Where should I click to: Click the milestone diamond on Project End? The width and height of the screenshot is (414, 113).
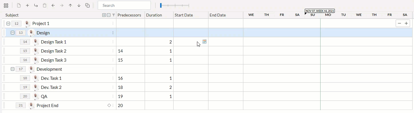click(109, 105)
